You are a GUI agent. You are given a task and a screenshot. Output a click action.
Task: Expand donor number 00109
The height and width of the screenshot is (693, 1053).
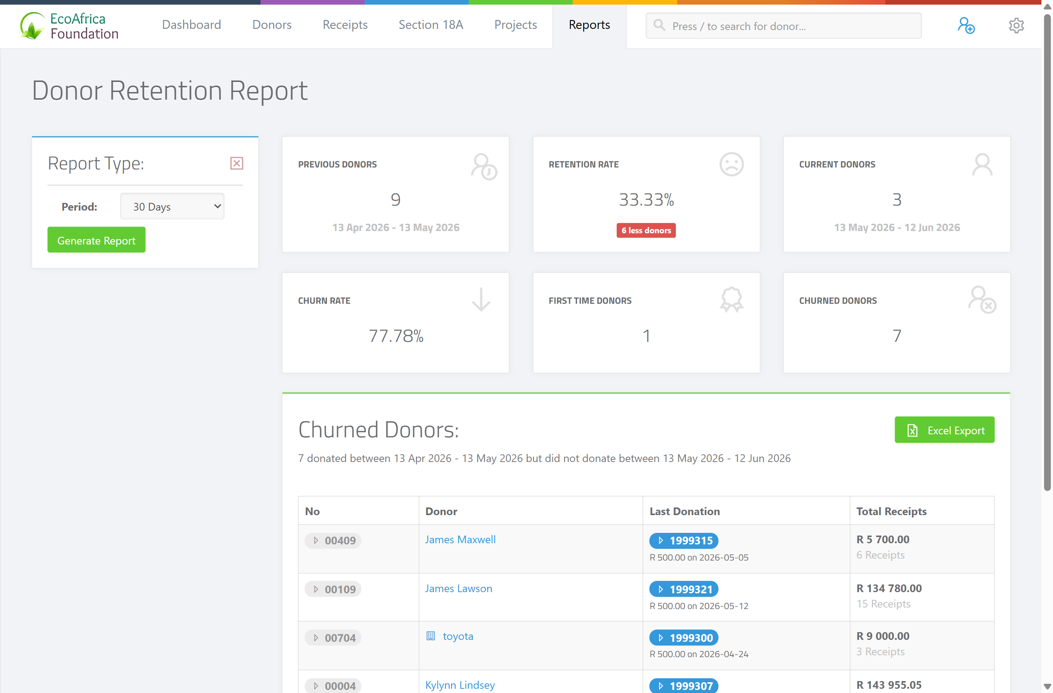click(333, 589)
